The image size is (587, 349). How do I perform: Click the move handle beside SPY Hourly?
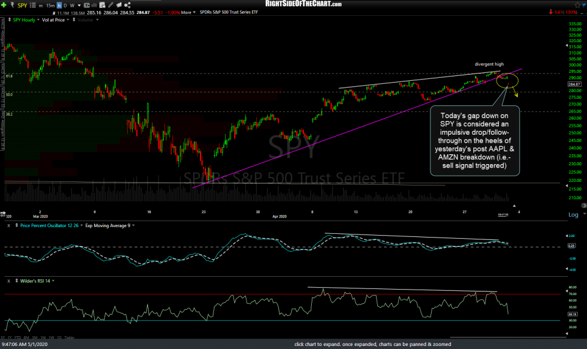click(x=9, y=20)
